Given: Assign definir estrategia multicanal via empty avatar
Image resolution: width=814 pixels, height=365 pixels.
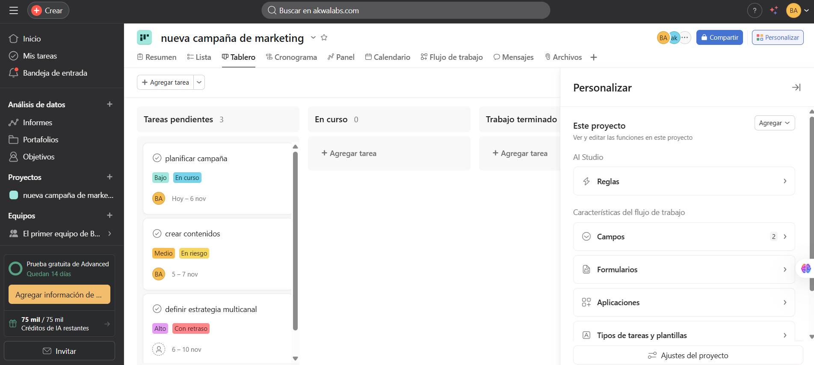Looking at the screenshot, I should point(159,349).
